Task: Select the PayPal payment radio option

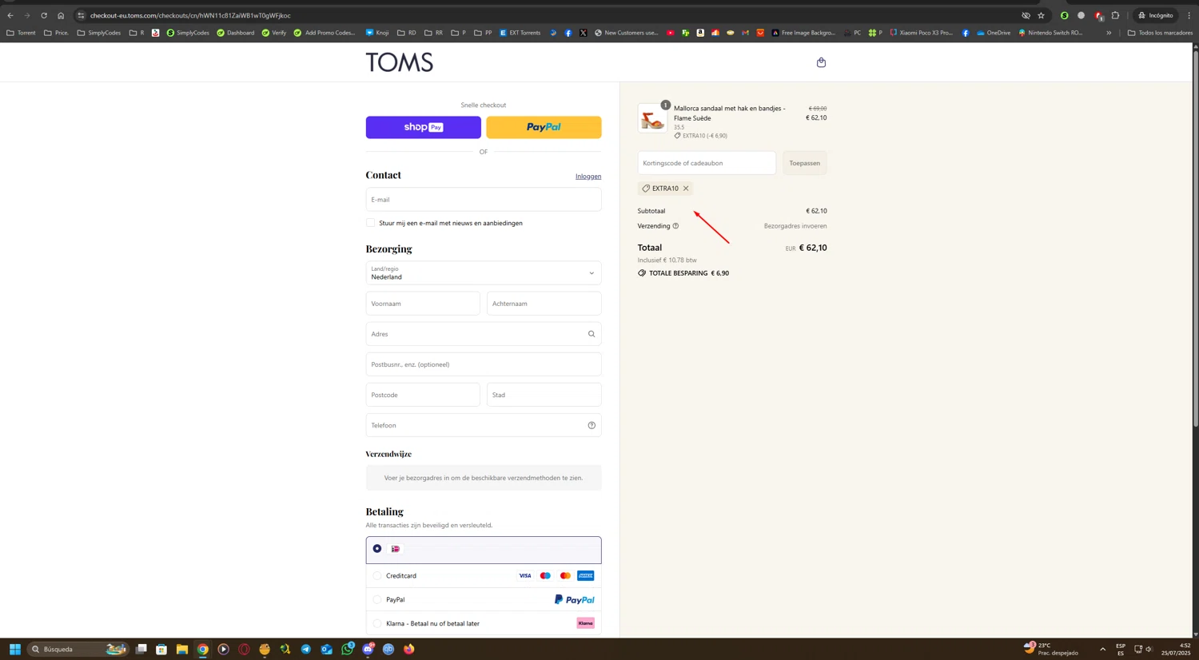Action: tap(377, 599)
